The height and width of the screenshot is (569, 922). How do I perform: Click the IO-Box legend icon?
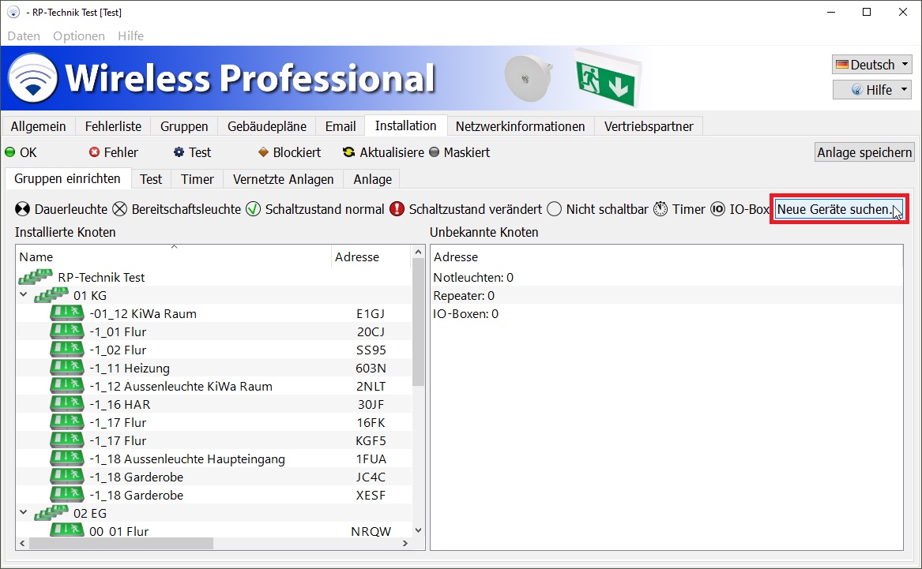718,209
